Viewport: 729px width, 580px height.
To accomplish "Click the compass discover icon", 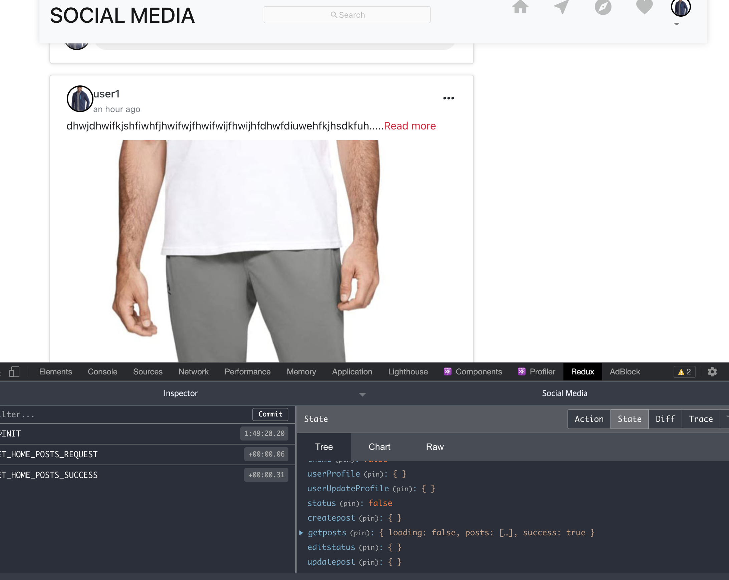I will [603, 7].
